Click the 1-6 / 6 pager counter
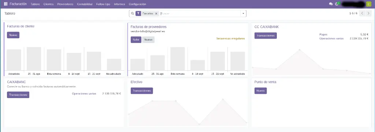This screenshot has width=375, height=132. coord(353,13)
